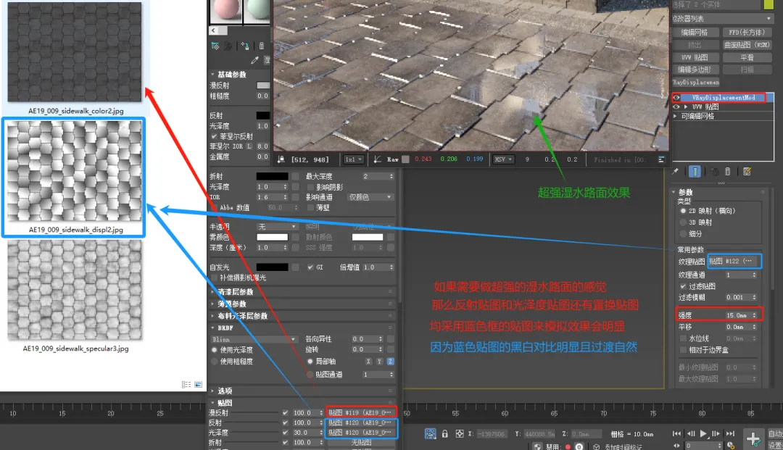
Task: Click the diffuse (漫反射) color swatch
Action: [x=262, y=86]
